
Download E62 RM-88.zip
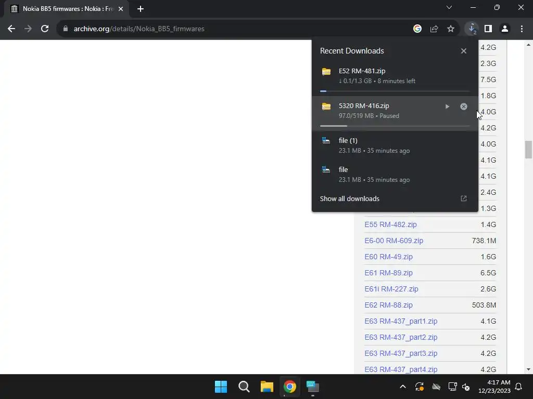pyautogui.click(x=388, y=305)
